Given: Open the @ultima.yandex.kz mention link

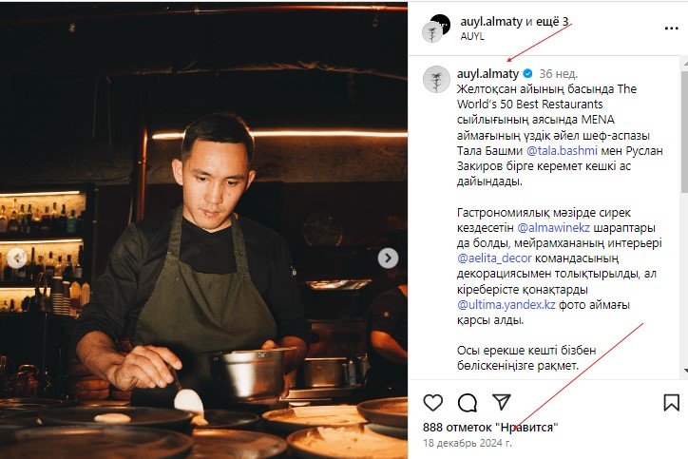Looking at the screenshot, I should pyautogui.click(x=506, y=304).
